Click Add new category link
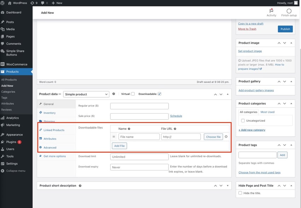The image size is (301, 208). coord(252,130)
